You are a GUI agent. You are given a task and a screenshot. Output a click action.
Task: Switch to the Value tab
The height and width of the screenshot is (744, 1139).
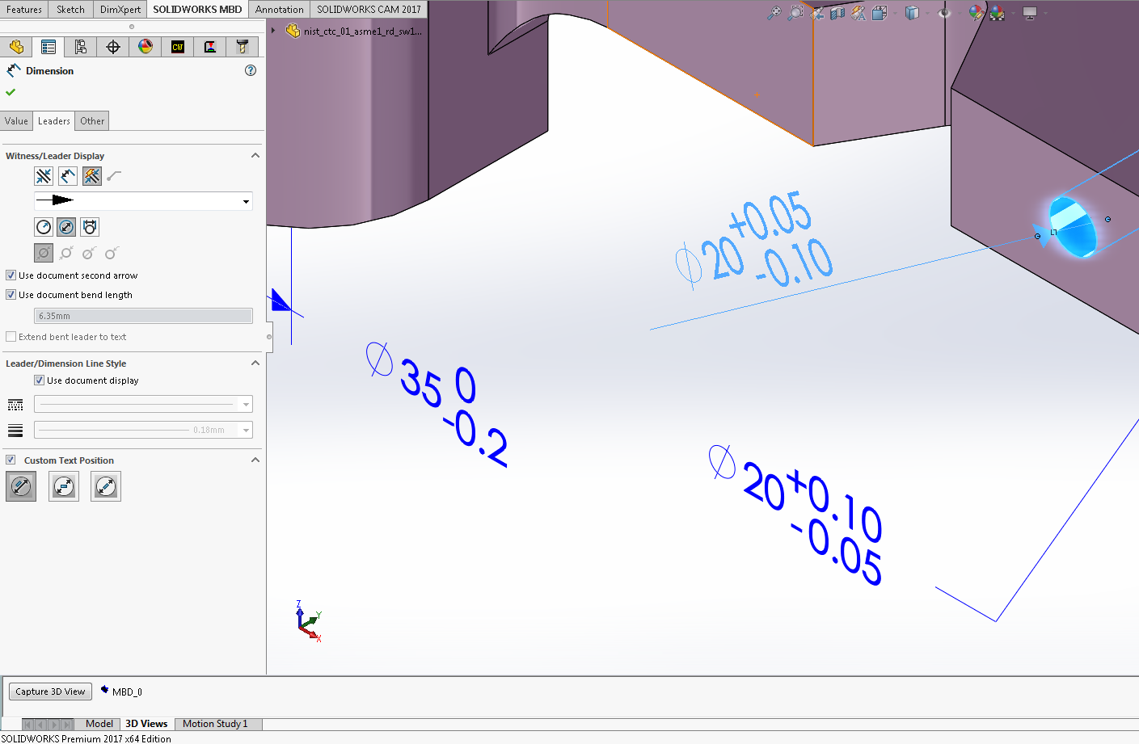[16, 120]
